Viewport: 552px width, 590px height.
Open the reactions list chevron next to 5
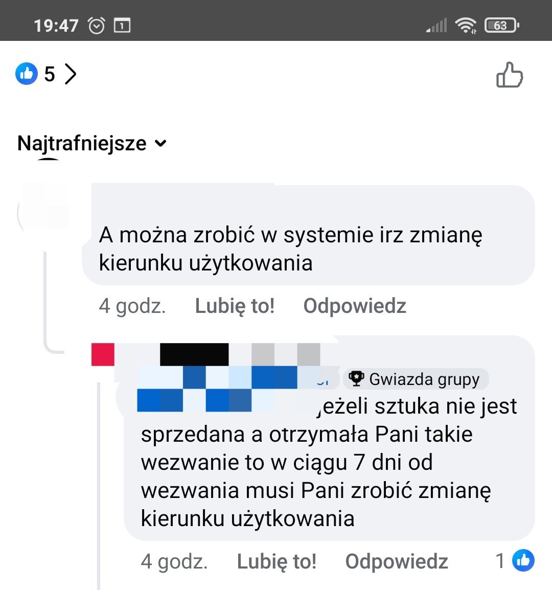coord(71,74)
